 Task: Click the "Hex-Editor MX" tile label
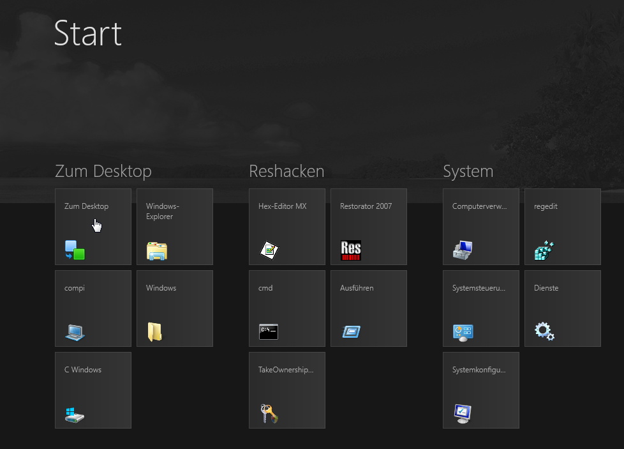(x=283, y=206)
